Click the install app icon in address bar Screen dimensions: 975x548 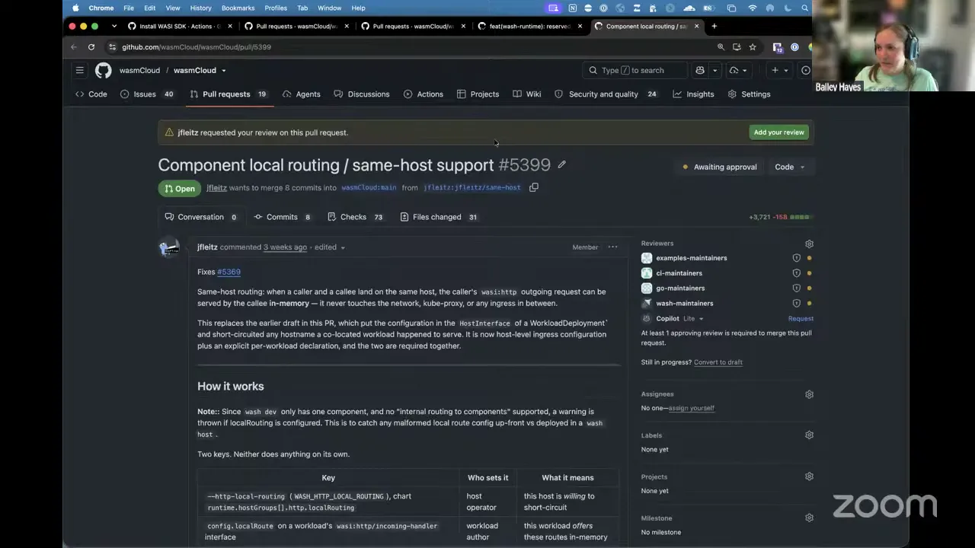[x=737, y=47]
